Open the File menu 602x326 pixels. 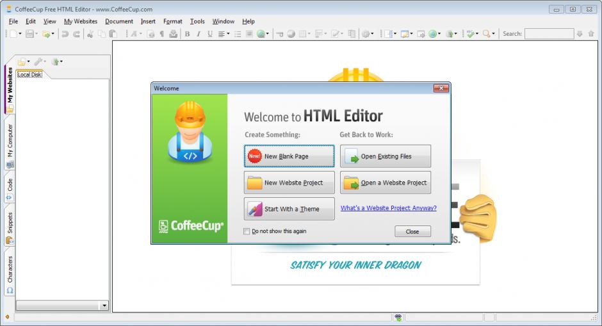pos(13,22)
